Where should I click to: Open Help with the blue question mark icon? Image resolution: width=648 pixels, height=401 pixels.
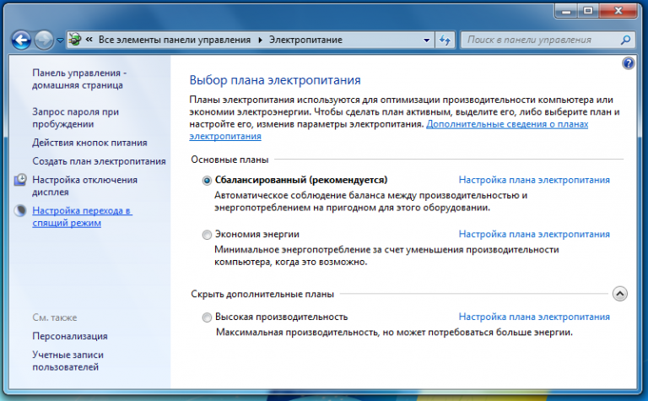coord(628,63)
